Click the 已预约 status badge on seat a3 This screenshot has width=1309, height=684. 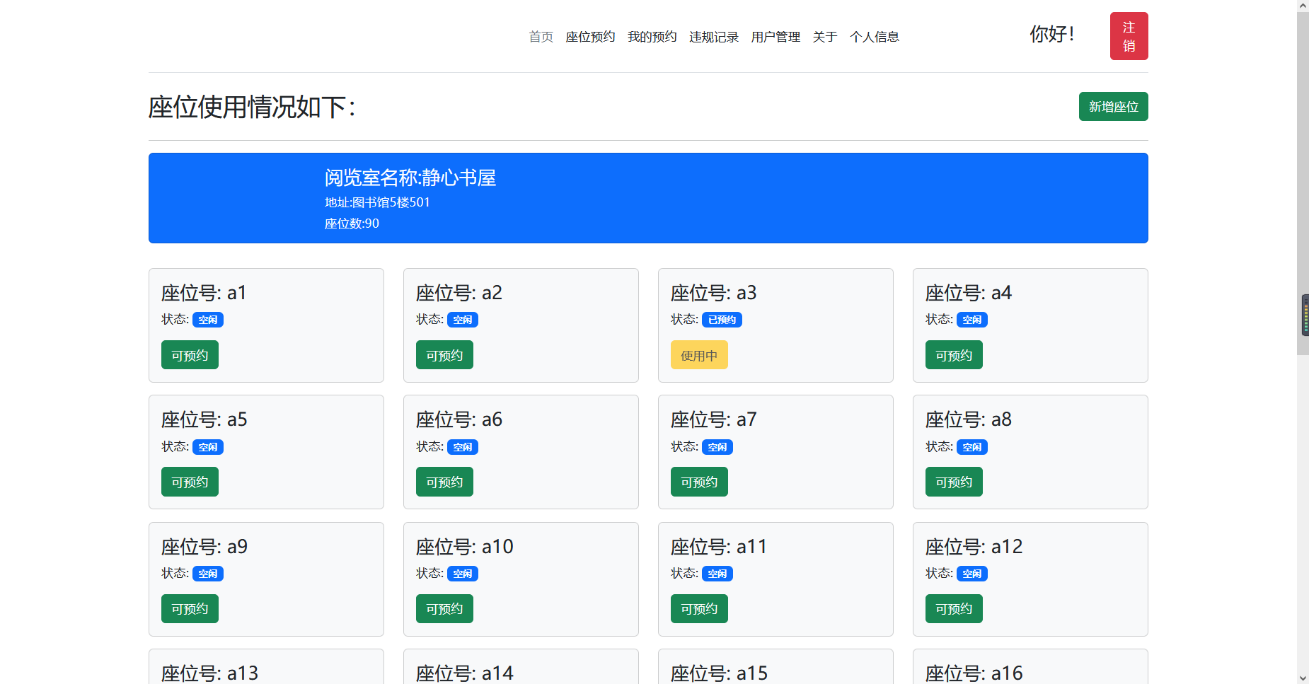(x=722, y=320)
